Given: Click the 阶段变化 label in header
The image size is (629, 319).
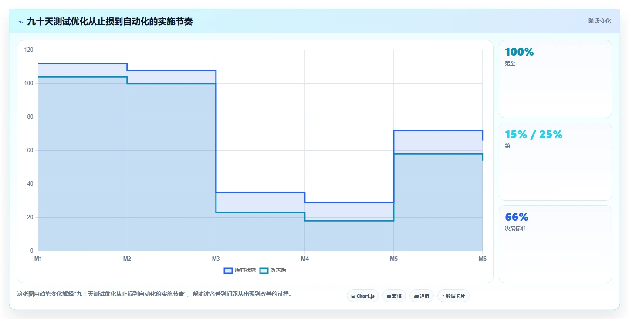Looking at the screenshot, I should point(600,21).
